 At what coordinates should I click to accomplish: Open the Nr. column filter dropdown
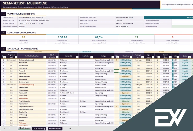(4, 57)
